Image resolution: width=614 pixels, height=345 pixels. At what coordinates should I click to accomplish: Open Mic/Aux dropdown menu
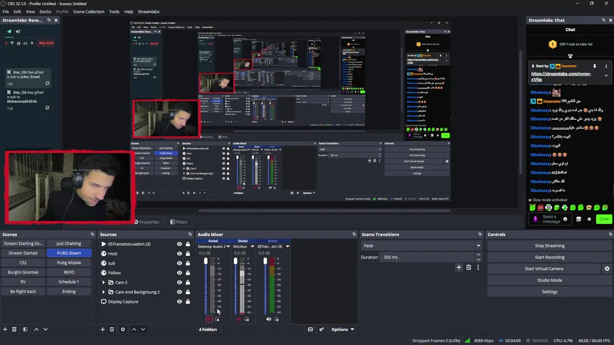(x=252, y=246)
